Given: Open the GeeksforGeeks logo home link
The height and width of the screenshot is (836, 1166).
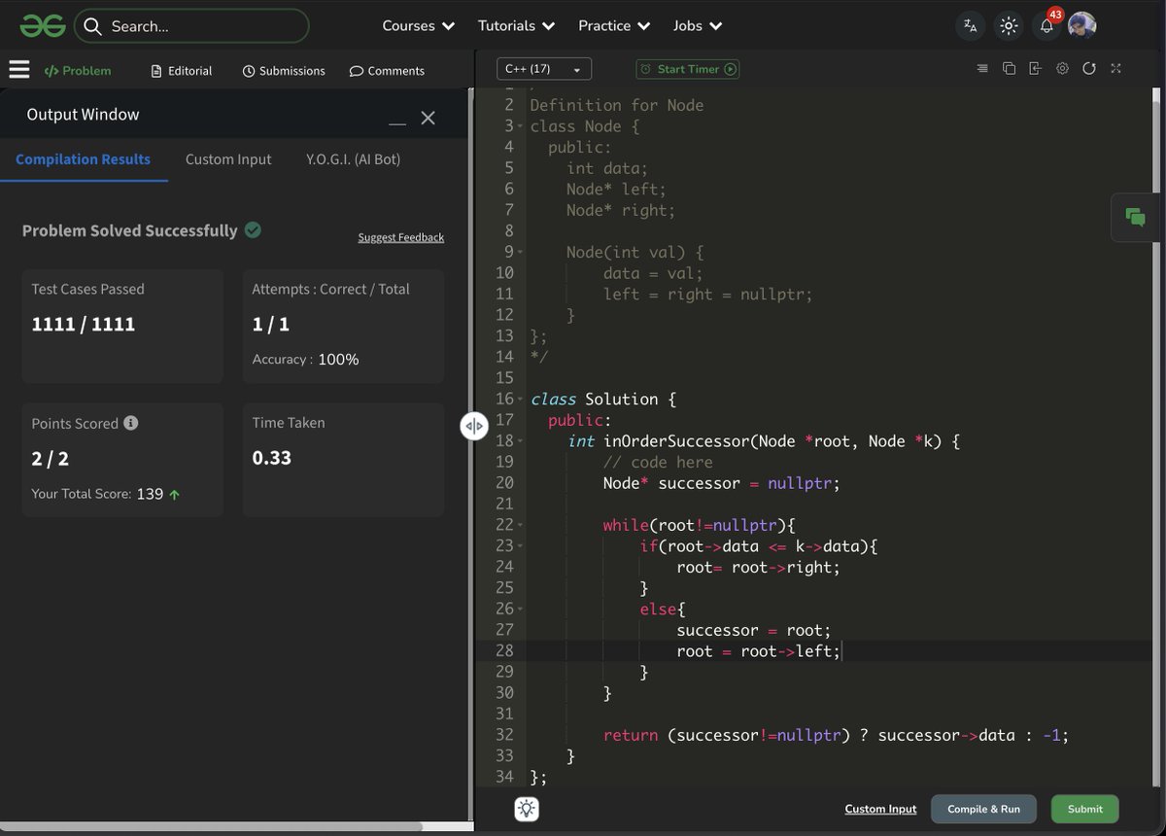Looking at the screenshot, I should (x=42, y=26).
